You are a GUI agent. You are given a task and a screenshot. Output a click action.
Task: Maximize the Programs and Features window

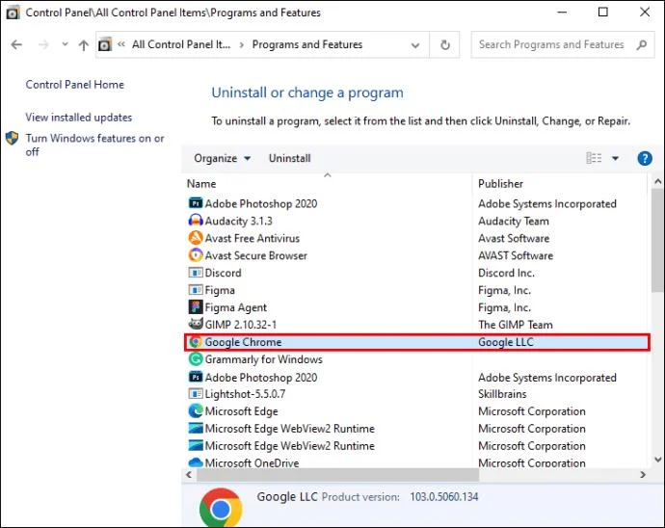tap(602, 13)
